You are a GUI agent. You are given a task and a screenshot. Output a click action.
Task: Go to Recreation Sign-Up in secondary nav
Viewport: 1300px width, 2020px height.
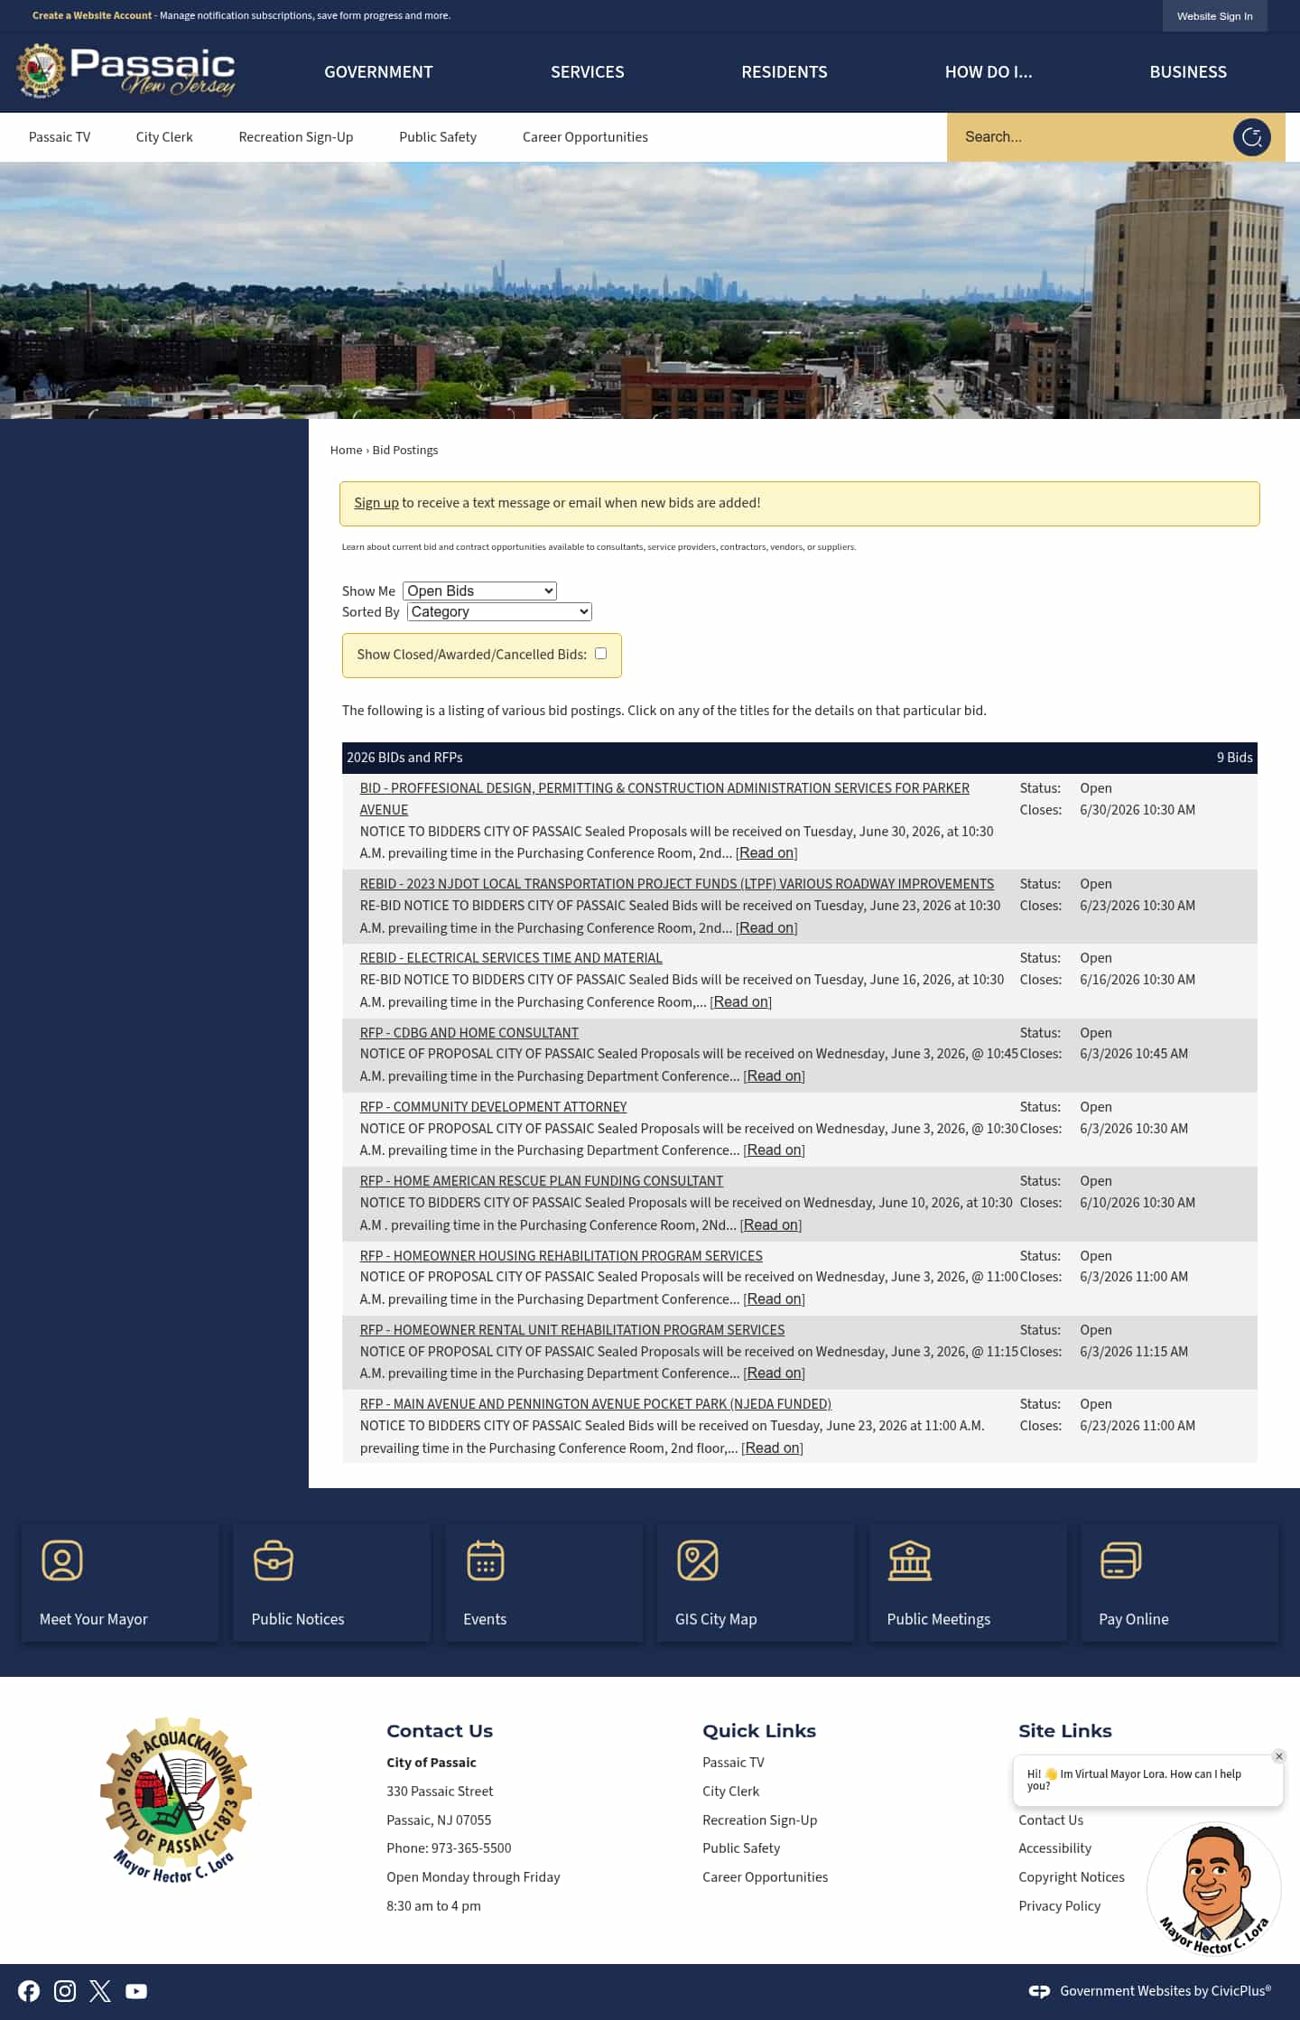296,137
